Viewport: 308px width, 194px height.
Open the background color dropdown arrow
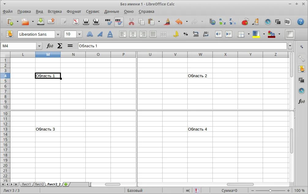tap(264, 34)
